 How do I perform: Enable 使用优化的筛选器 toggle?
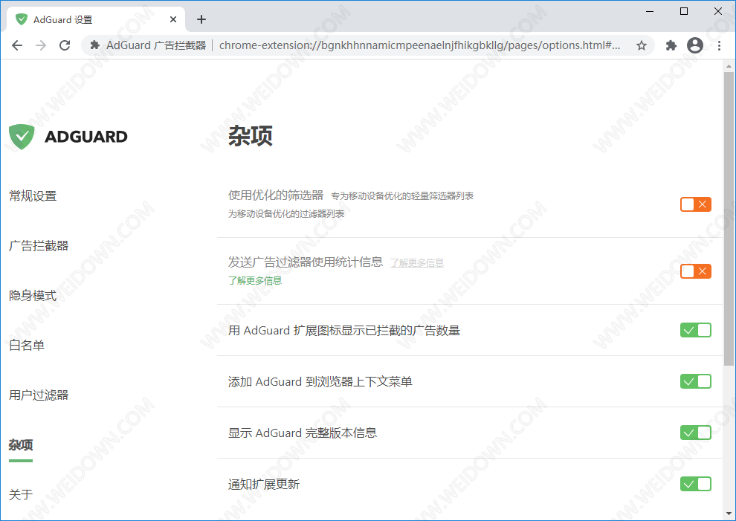(x=696, y=204)
